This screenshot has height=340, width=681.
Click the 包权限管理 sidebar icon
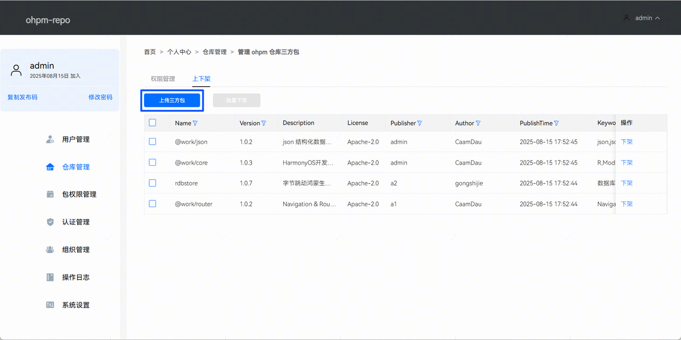pos(50,194)
